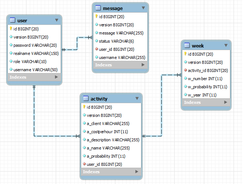
Task: Select the activity table title
Action: (x=99, y=99)
